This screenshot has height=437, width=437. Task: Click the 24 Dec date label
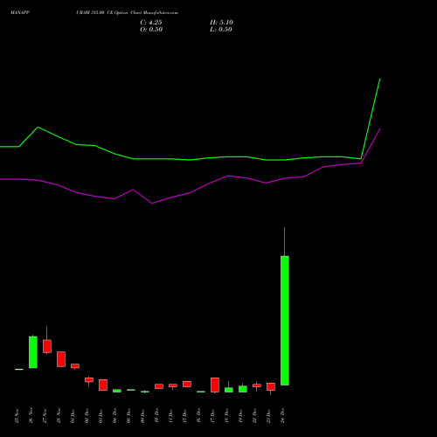[282, 416]
